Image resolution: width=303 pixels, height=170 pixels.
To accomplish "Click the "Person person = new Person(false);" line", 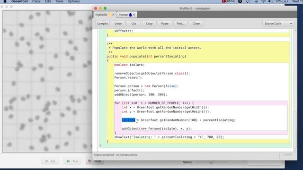I will (146, 86).
